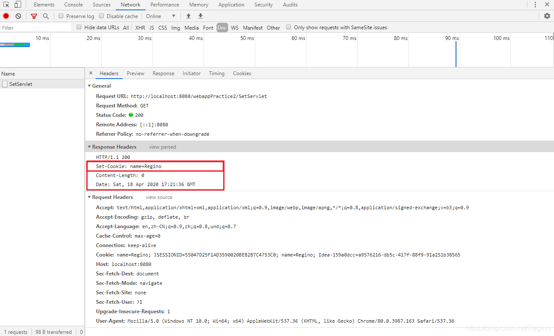This screenshot has width=554, height=336.
Task: Check the Hide data URLs option
Action: click(x=79, y=27)
